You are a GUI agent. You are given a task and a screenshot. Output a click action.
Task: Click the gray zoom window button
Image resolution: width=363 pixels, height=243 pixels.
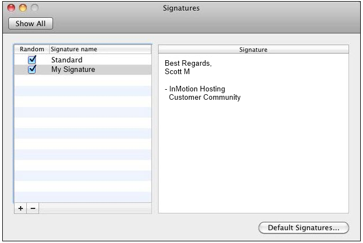click(35, 8)
